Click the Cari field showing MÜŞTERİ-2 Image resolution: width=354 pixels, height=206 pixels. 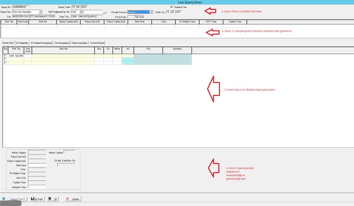click(x=34, y=16)
